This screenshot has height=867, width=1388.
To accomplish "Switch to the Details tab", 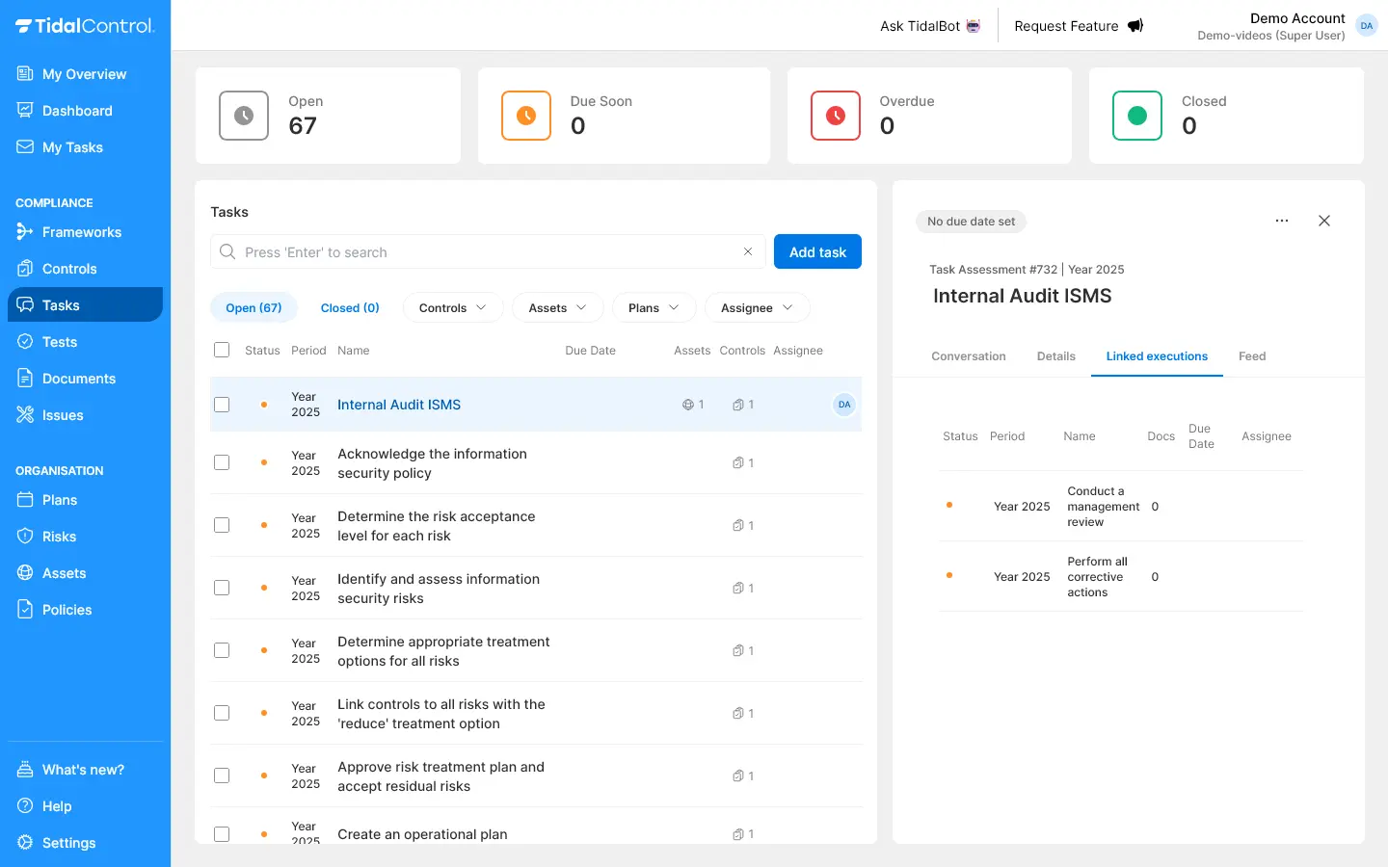I will (1055, 356).
